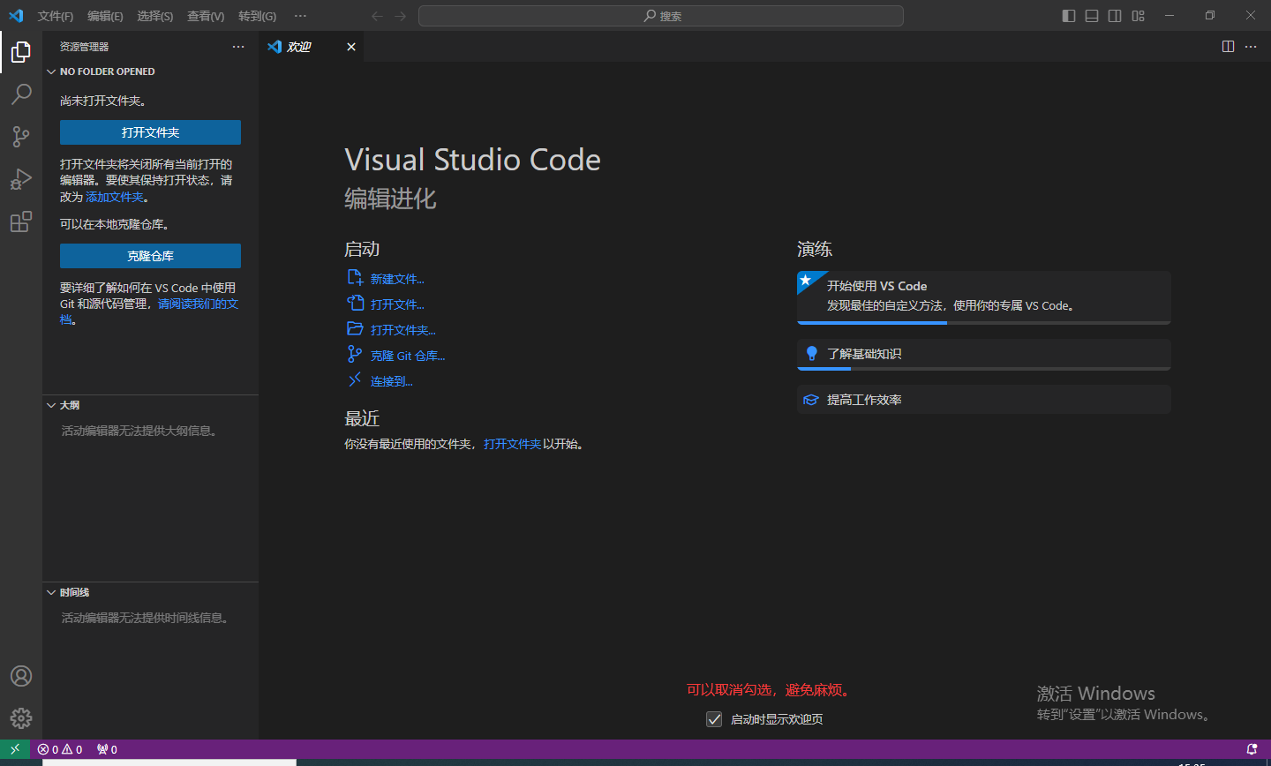
Task: Open the Explorer view in activity bar
Action: click(x=21, y=52)
